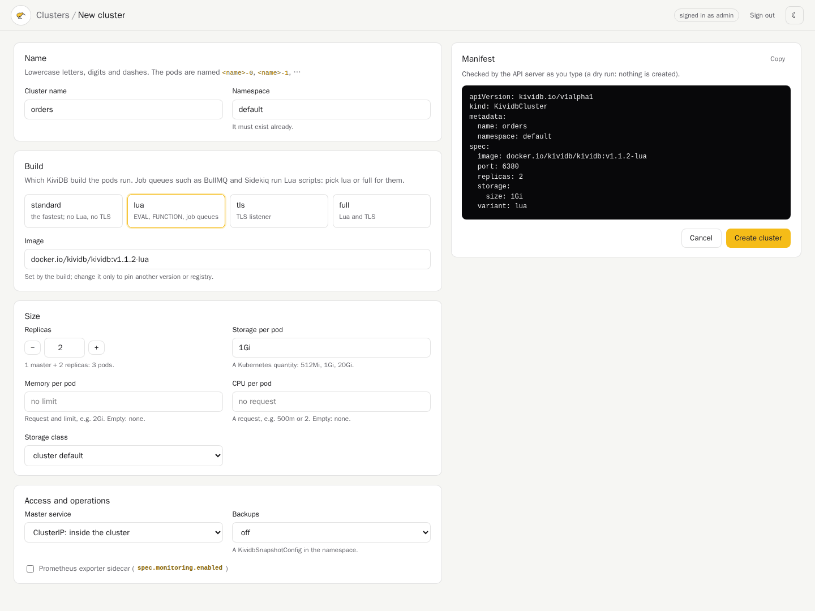
Task: Expand the Backups dropdown
Action: pos(331,532)
